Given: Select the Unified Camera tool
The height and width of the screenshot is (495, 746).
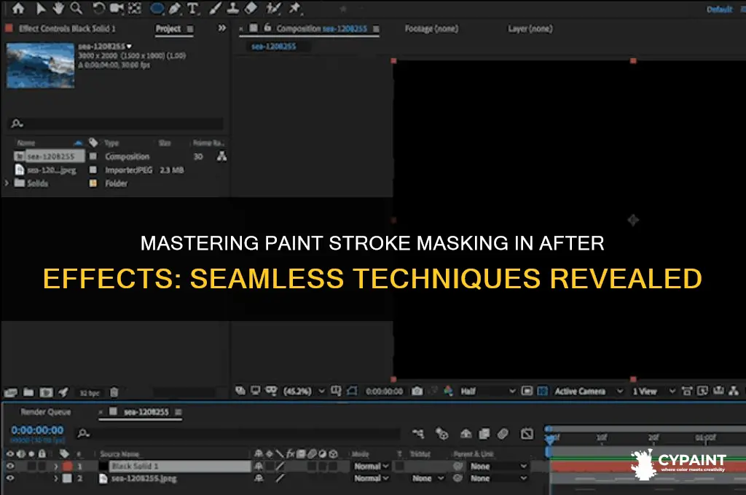Looking at the screenshot, I should pos(116,8).
